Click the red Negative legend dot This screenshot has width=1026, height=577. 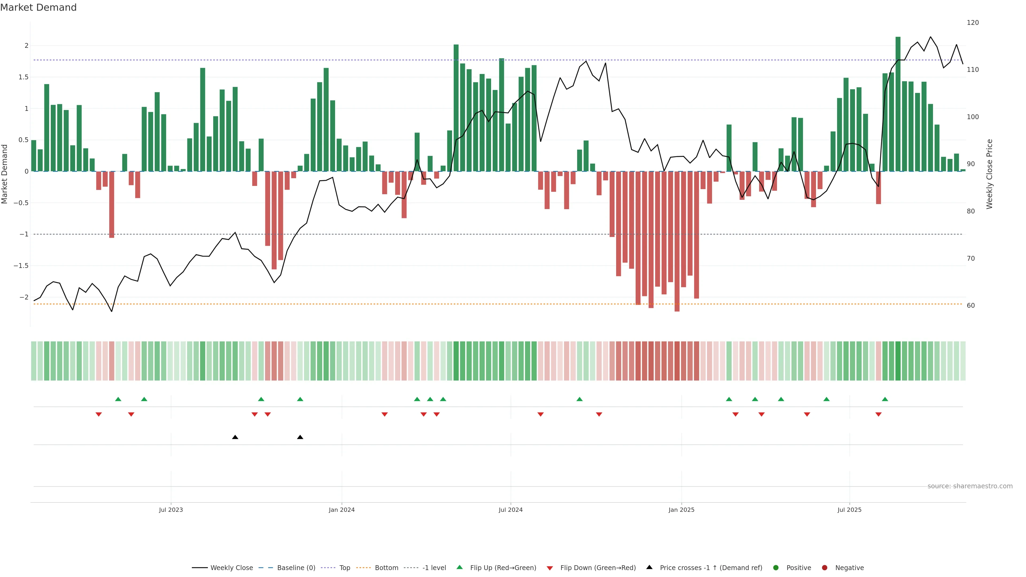coord(825,568)
